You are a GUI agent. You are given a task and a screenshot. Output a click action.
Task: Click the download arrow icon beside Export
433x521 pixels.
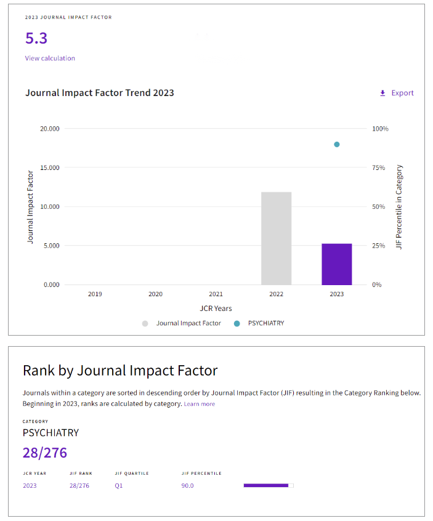[382, 93]
